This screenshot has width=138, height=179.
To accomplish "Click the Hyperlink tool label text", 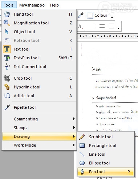I will pos(27,87).
